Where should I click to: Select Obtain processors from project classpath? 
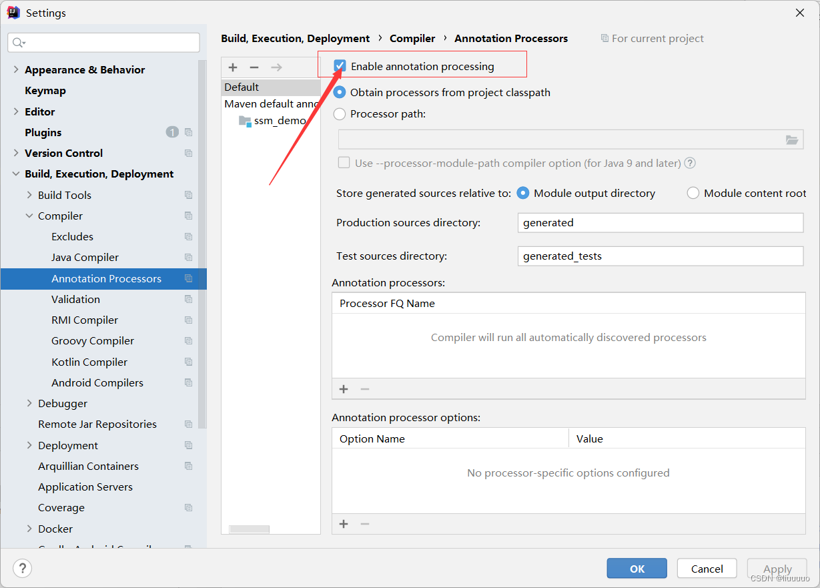340,92
